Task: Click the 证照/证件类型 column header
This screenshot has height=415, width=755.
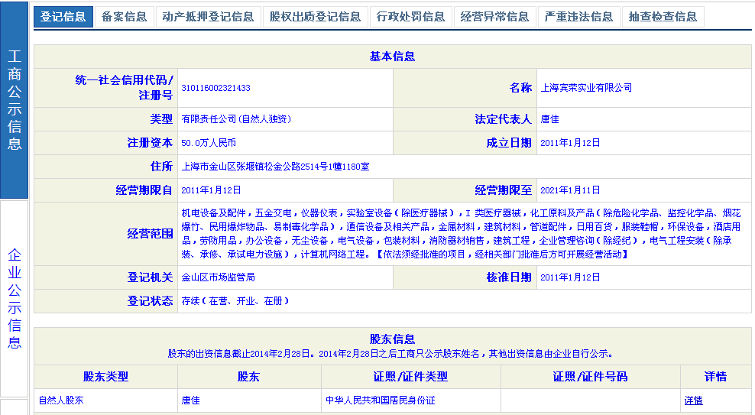Action: [410, 377]
